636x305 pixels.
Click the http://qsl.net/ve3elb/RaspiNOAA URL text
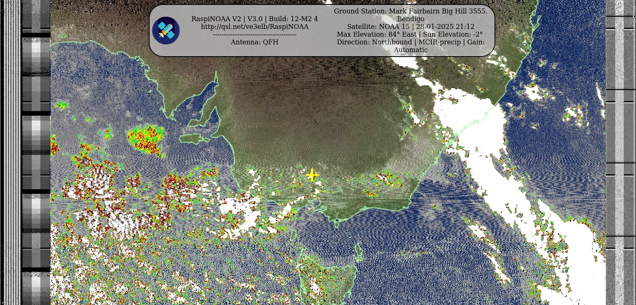pyautogui.click(x=255, y=26)
